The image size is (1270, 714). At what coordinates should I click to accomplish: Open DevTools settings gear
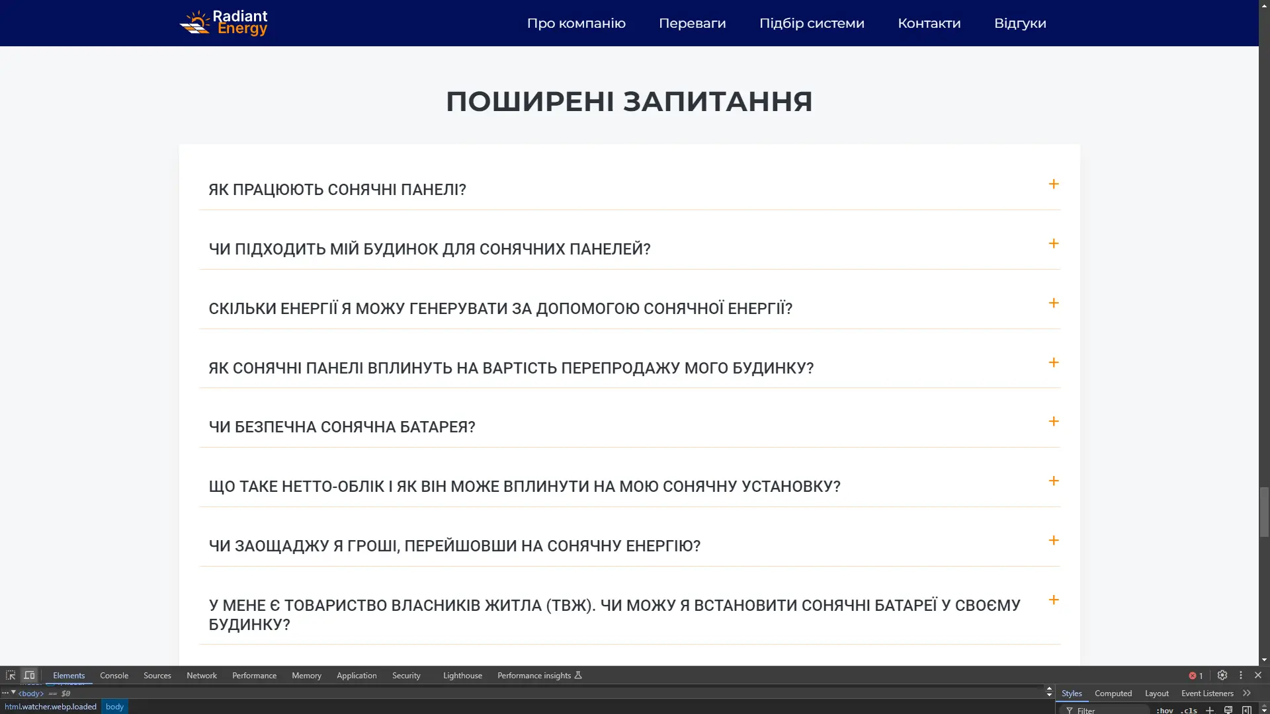coord(1222,675)
